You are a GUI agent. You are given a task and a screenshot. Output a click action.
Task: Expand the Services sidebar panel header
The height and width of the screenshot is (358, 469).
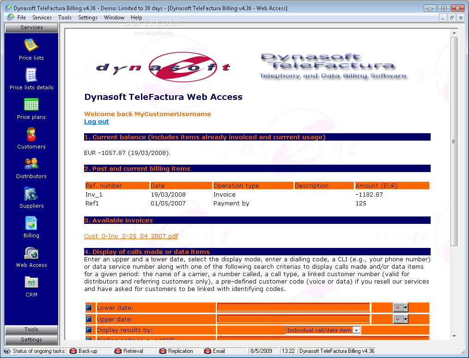[x=31, y=27]
